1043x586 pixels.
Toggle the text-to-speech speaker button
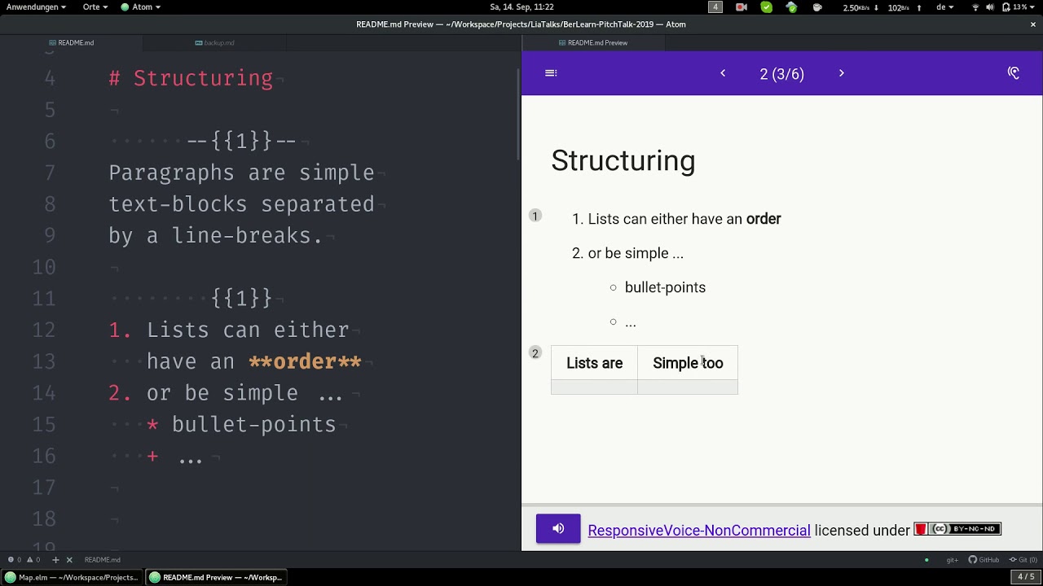[x=558, y=529]
